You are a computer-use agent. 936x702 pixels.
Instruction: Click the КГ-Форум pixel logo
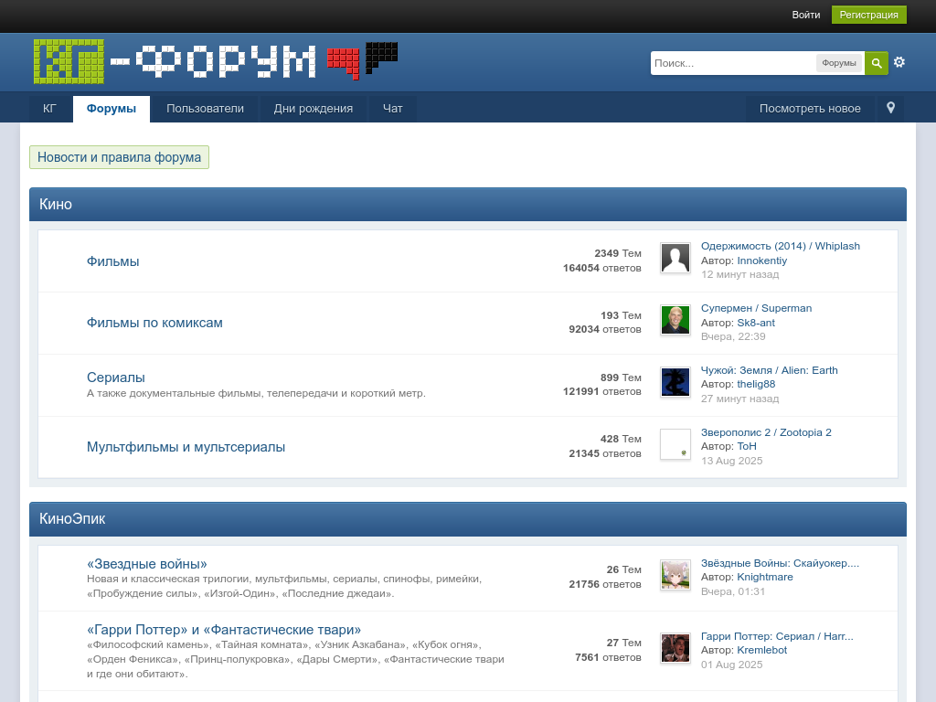point(215,61)
